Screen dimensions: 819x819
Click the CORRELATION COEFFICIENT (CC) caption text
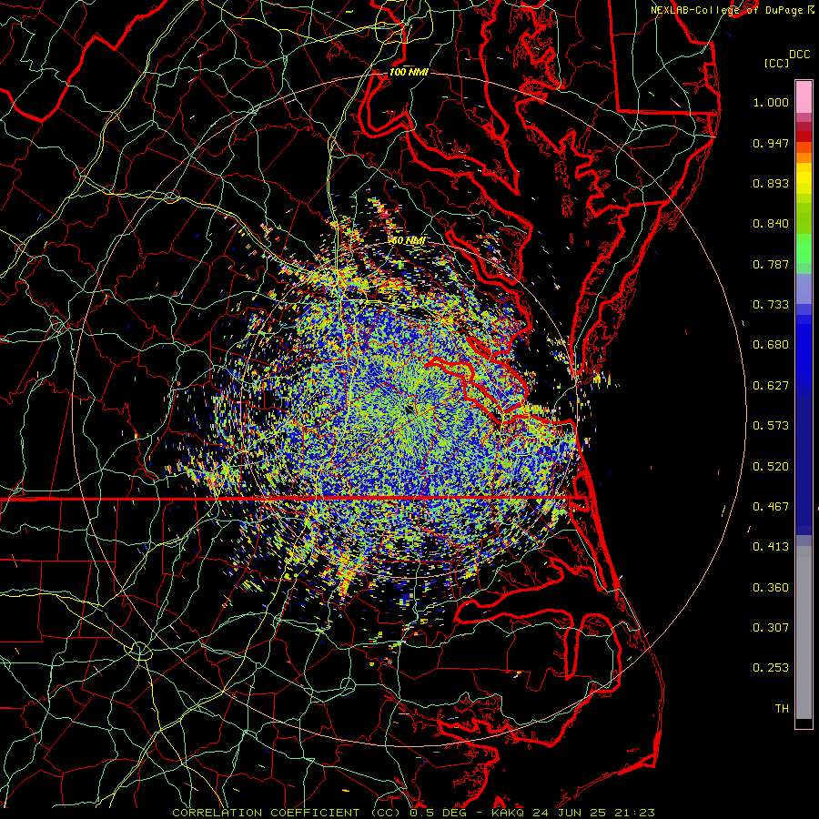click(x=287, y=813)
